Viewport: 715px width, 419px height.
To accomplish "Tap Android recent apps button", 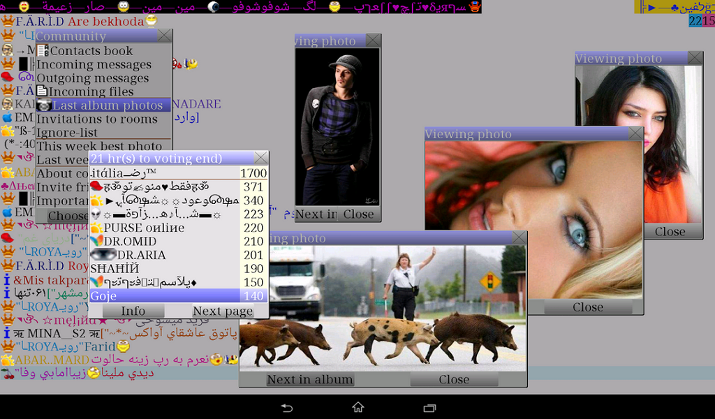I will point(429,408).
